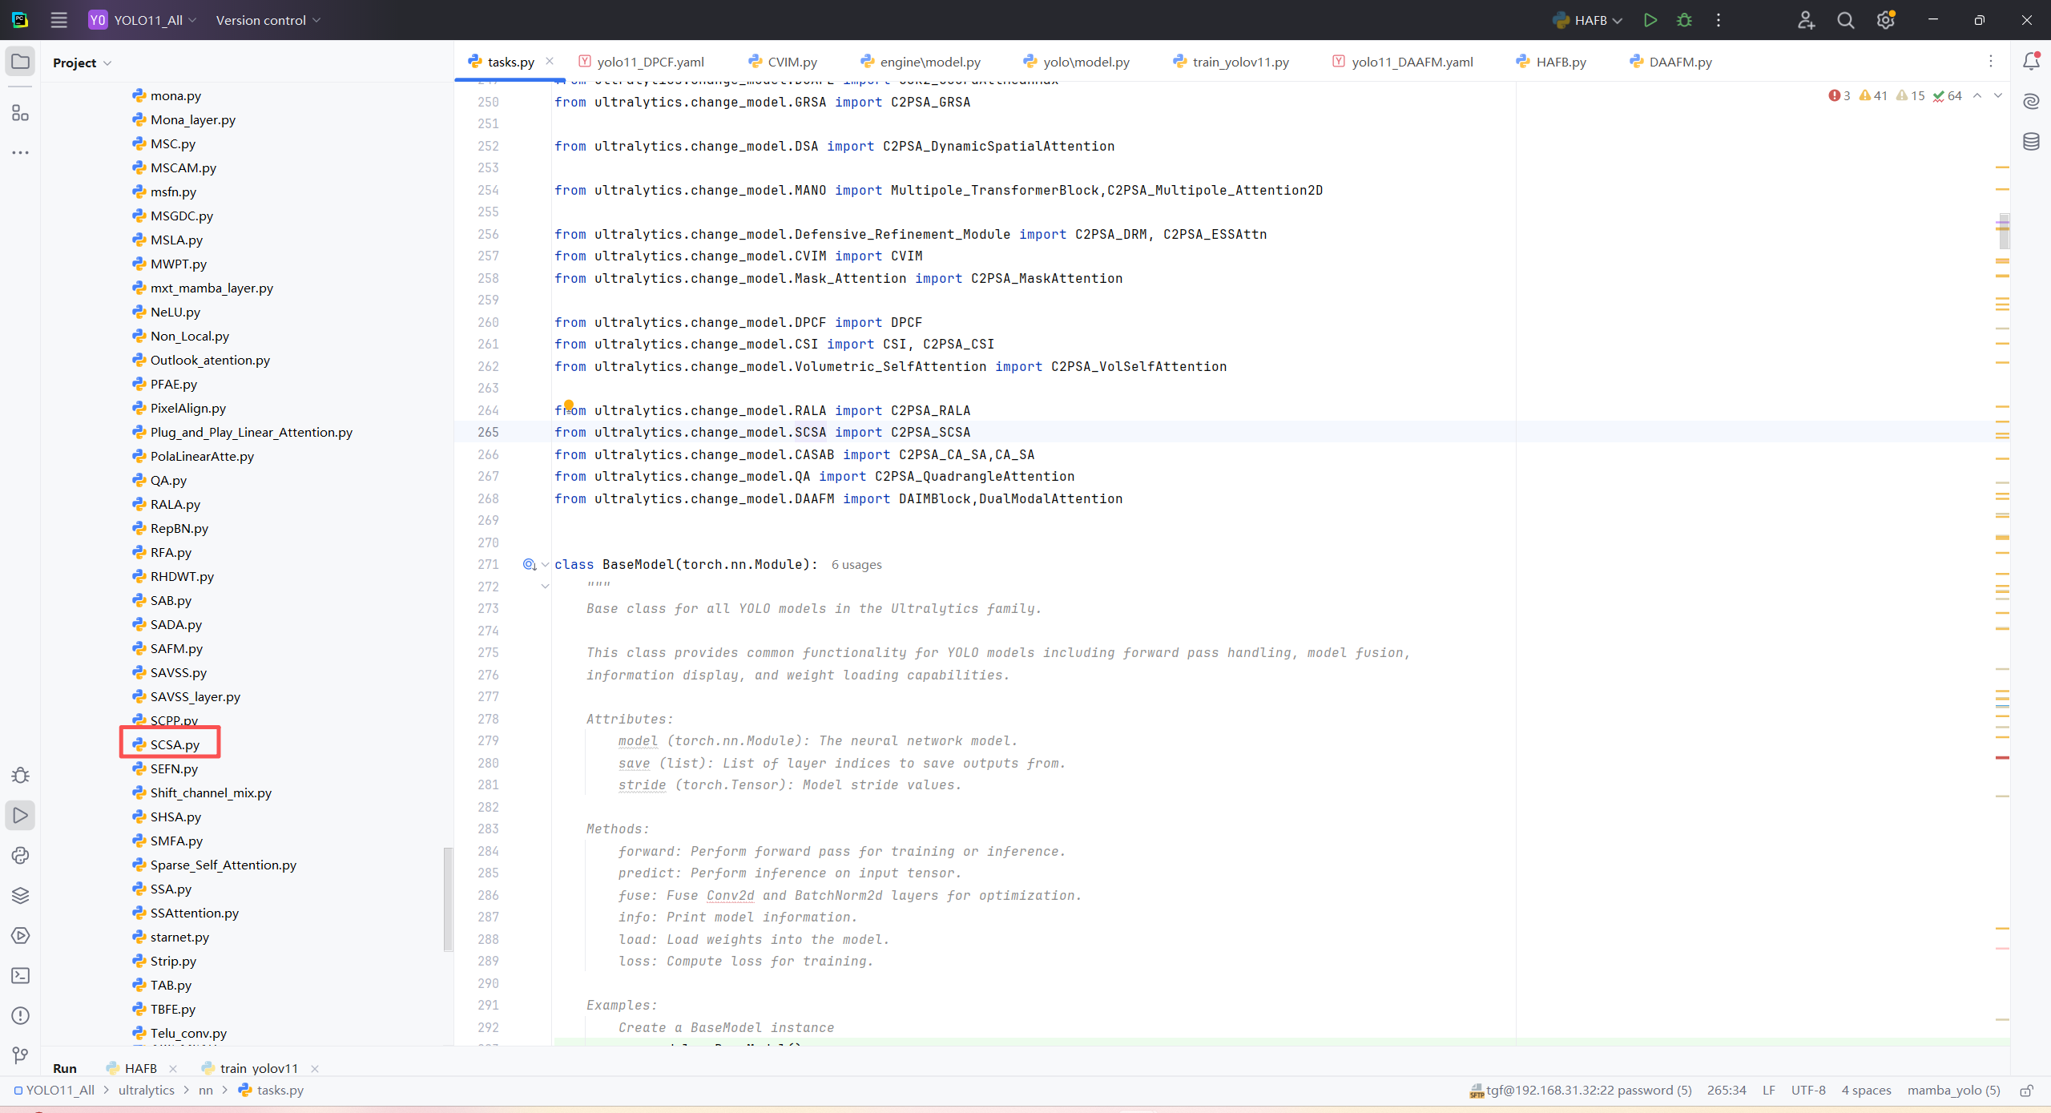Toggle the Project tool window folder icon

20,62
